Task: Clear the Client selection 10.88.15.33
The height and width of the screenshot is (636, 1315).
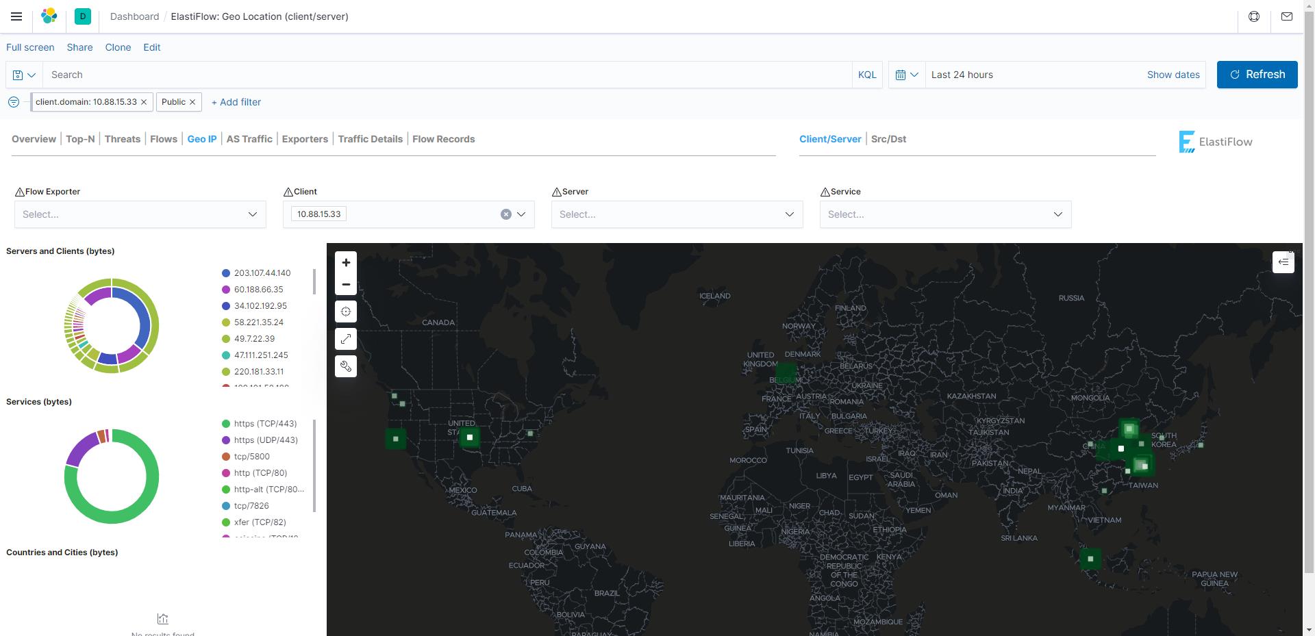Action: click(506, 214)
